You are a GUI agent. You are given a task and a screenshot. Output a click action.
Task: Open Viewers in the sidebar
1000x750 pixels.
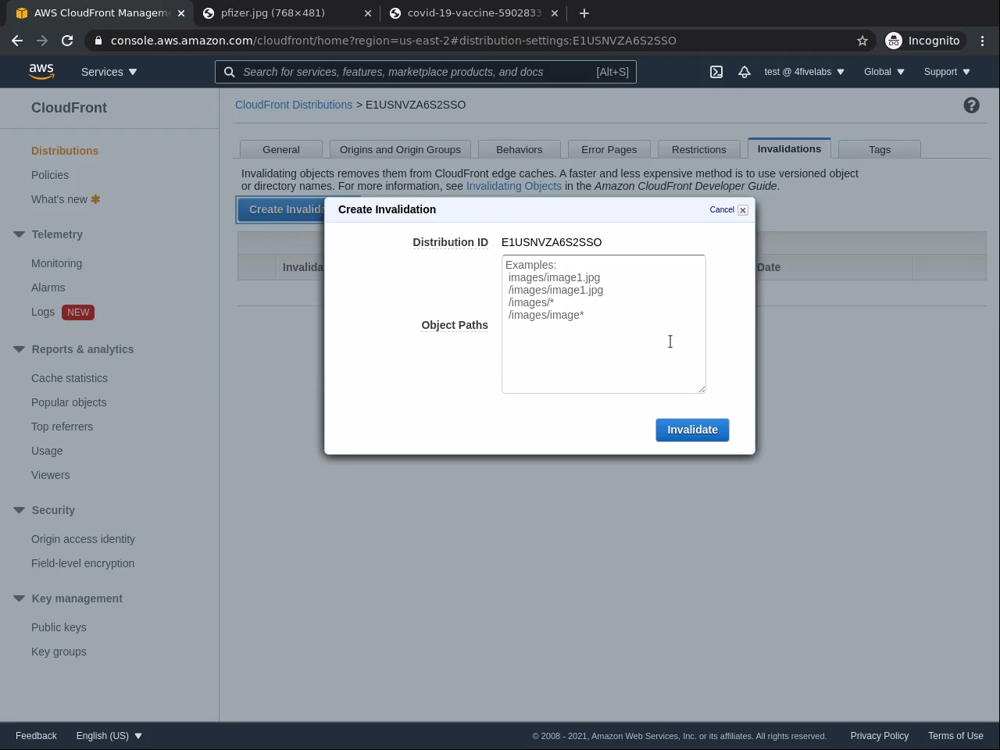(x=51, y=475)
